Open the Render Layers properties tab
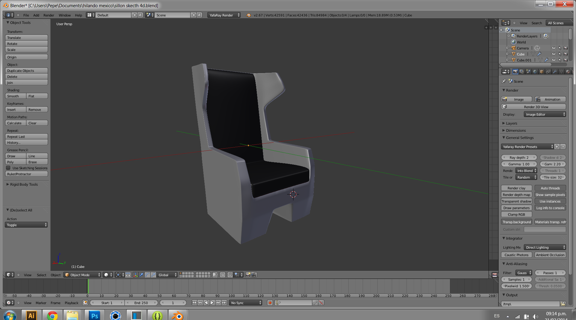Screen dimensions: 576x320 click(x=522, y=72)
